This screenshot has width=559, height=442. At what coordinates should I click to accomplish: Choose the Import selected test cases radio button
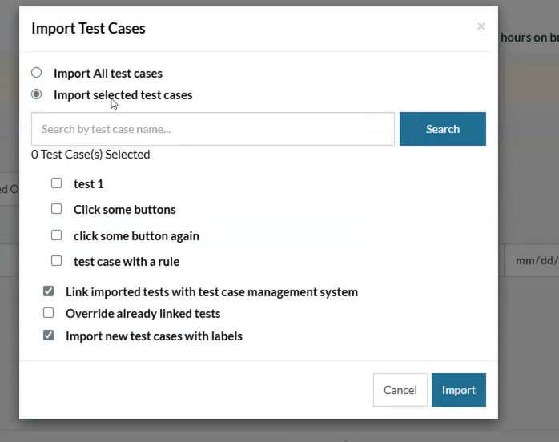point(37,94)
